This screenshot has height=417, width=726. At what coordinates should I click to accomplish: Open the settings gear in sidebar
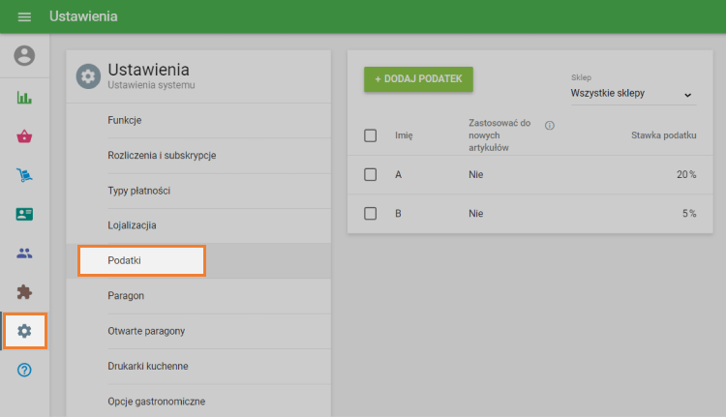[24, 331]
